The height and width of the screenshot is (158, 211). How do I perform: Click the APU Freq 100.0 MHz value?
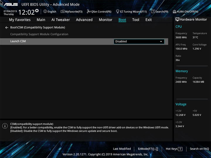tap(181, 49)
